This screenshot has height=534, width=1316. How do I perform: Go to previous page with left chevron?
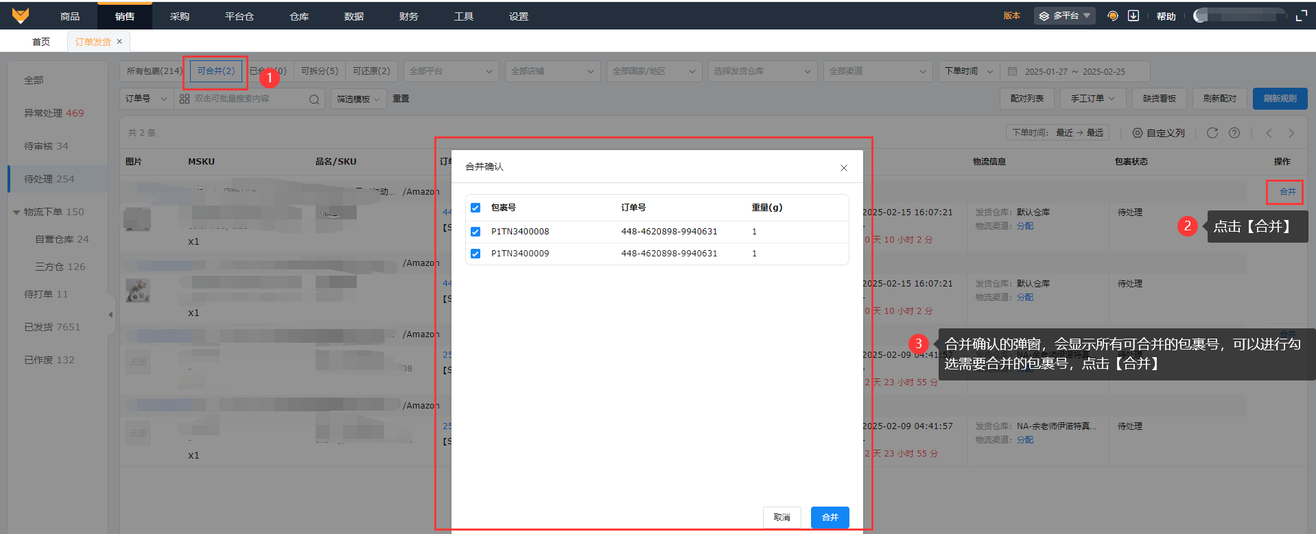coord(1269,133)
